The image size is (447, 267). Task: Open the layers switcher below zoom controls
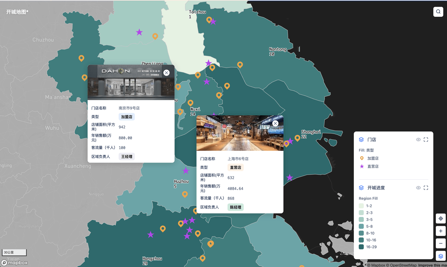[440, 255]
